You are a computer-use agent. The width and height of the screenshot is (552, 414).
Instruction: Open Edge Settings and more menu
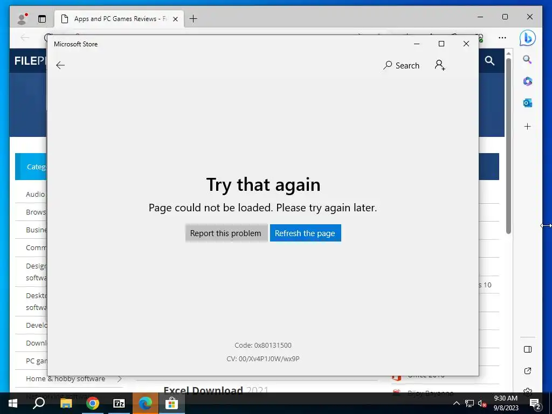(502, 38)
